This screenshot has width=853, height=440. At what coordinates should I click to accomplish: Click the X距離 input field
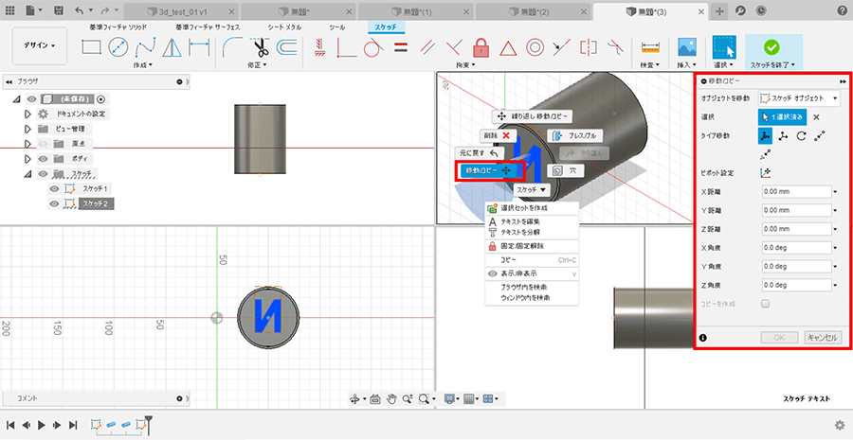(795, 191)
